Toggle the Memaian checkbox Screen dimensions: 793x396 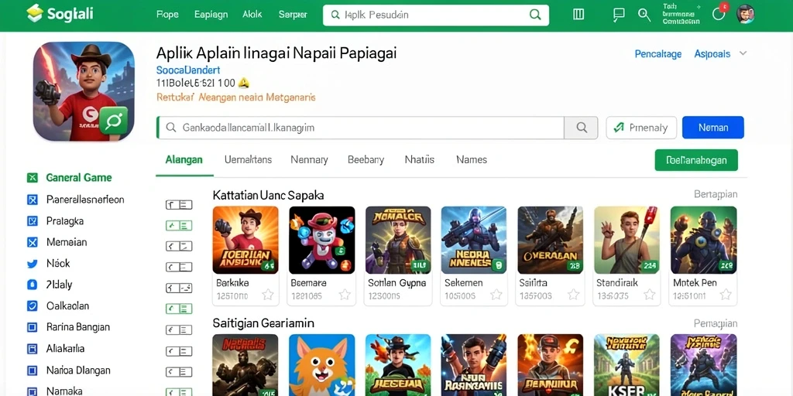pos(32,242)
